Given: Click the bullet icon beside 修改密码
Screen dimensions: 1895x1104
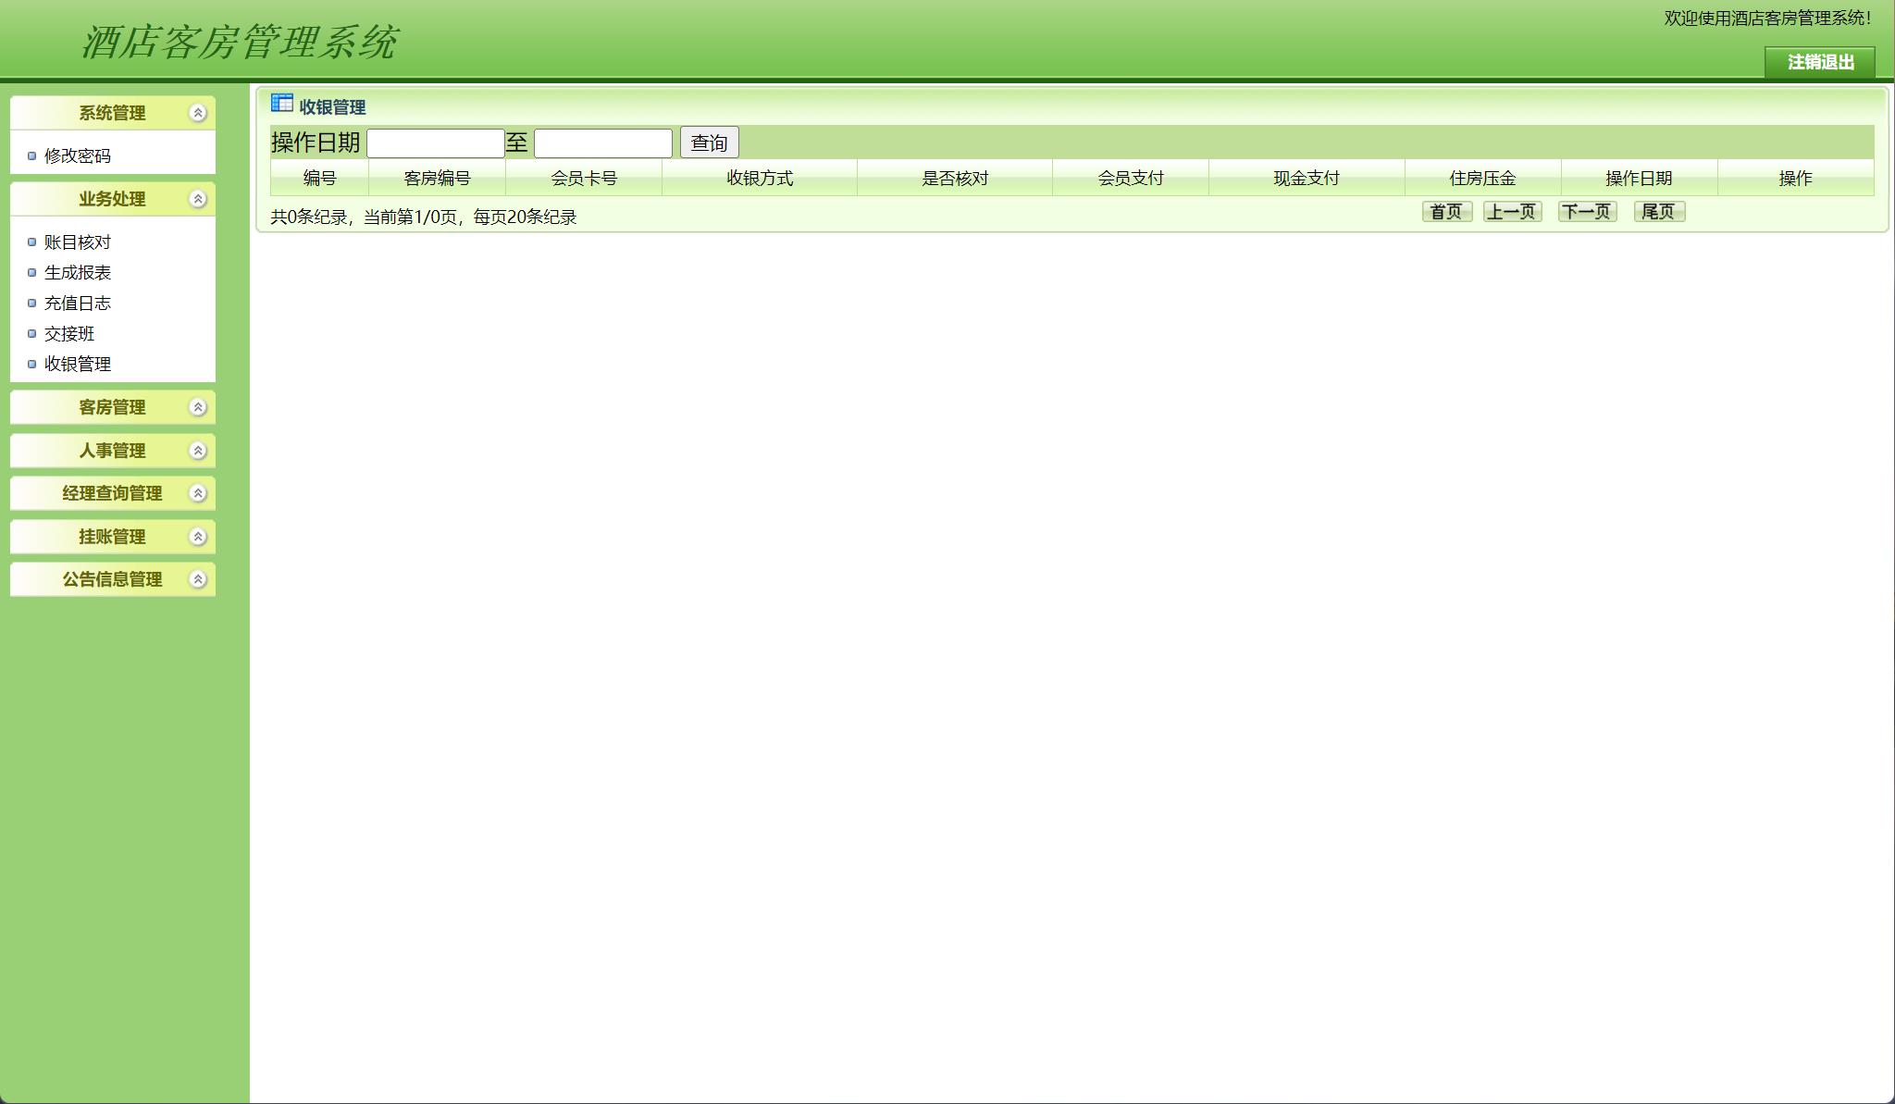Looking at the screenshot, I should coord(31,156).
